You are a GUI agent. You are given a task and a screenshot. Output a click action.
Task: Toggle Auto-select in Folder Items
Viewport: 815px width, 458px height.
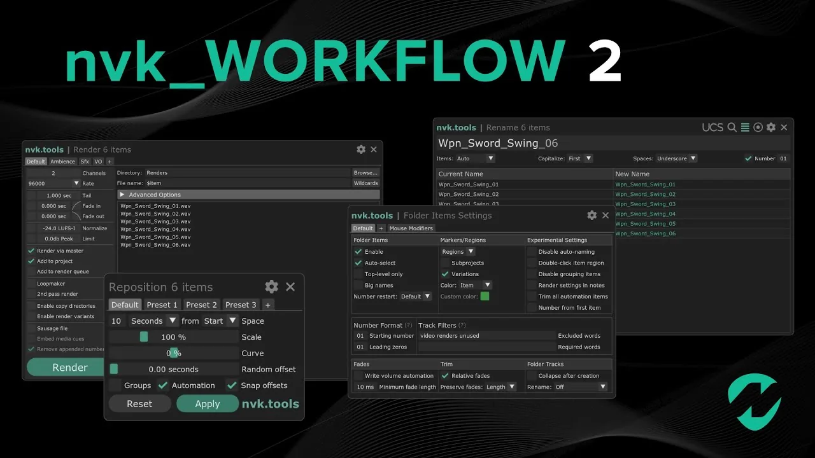pos(358,263)
